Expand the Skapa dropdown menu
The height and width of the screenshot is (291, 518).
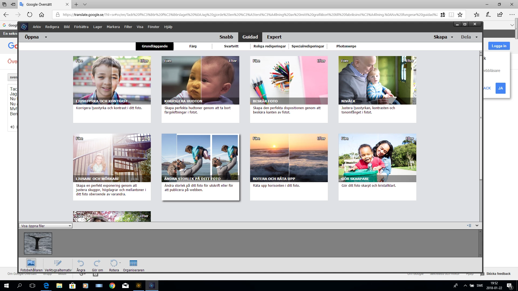click(452, 37)
